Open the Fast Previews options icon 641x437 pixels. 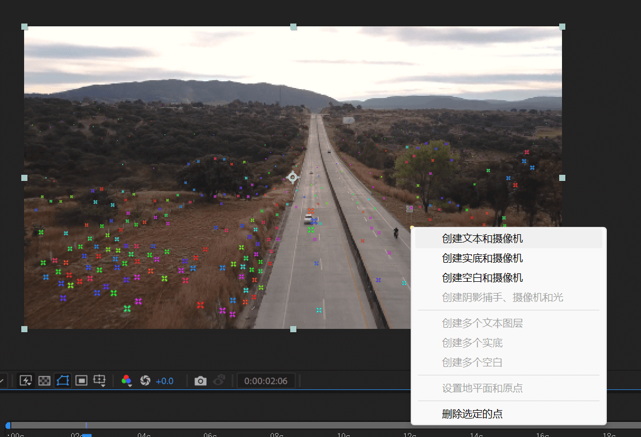pos(26,381)
